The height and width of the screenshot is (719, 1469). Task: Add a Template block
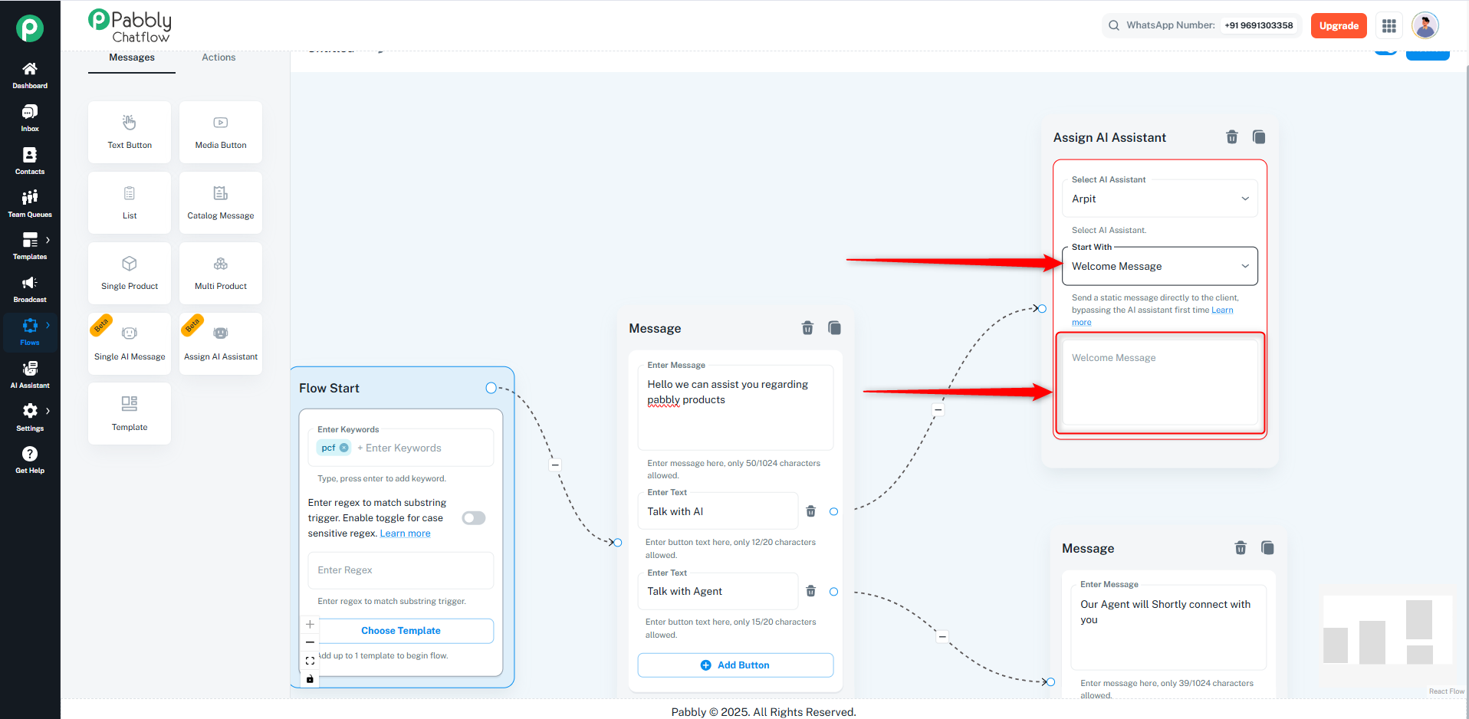click(x=130, y=414)
